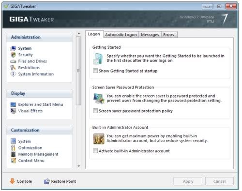Click the sidebar scroll down arrow
This screenshot has width=242, height=191.
pyautogui.click(x=79, y=166)
